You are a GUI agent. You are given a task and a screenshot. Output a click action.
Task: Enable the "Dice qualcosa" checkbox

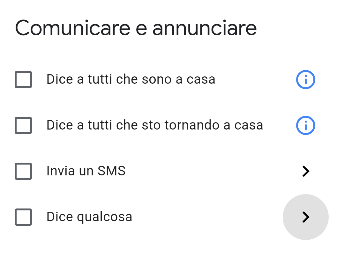pyautogui.click(x=23, y=217)
